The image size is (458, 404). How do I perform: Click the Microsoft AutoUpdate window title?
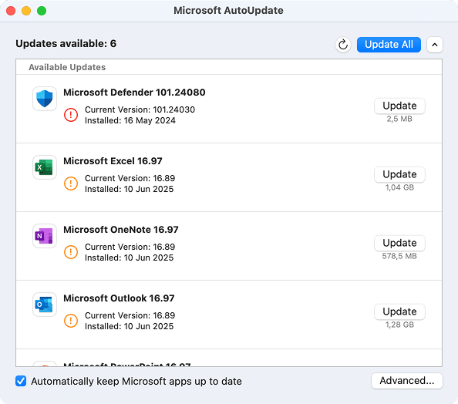228,11
